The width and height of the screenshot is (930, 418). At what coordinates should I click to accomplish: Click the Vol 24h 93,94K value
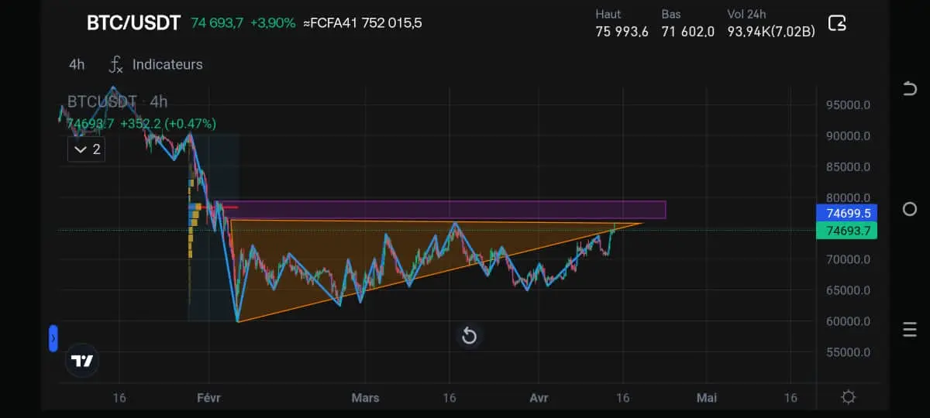tap(771, 32)
